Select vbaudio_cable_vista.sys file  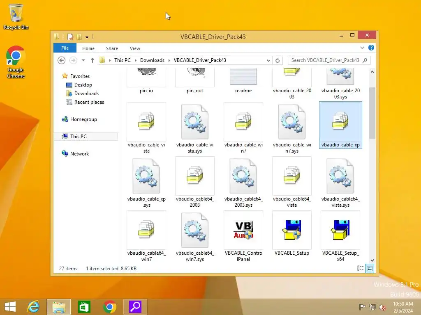point(195,128)
